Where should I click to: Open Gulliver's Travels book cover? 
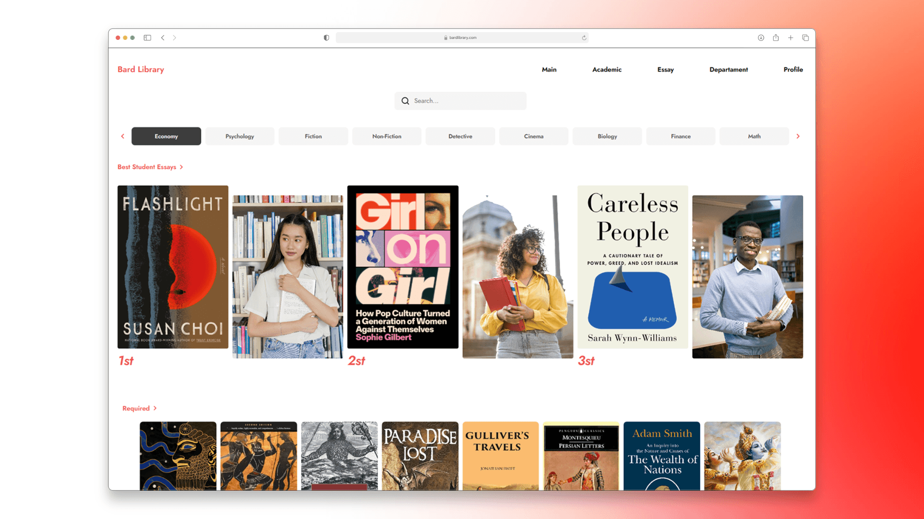pos(500,456)
